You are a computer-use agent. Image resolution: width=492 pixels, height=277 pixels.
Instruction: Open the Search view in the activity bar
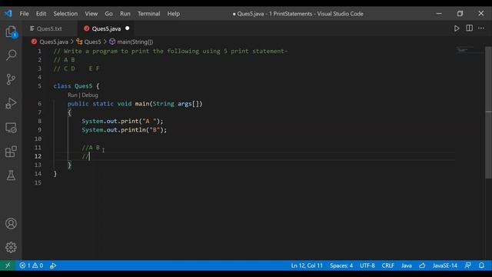pyautogui.click(x=11, y=55)
